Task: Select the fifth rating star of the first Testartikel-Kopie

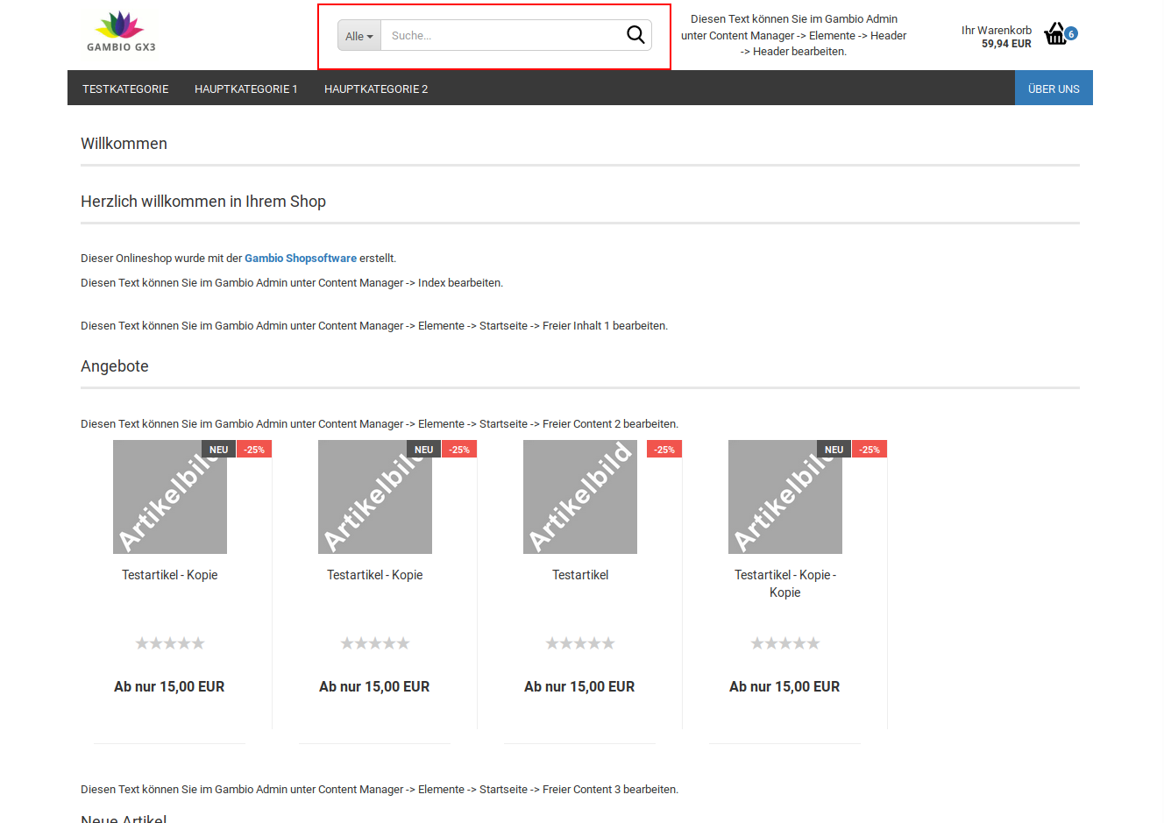Action: click(200, 642)
